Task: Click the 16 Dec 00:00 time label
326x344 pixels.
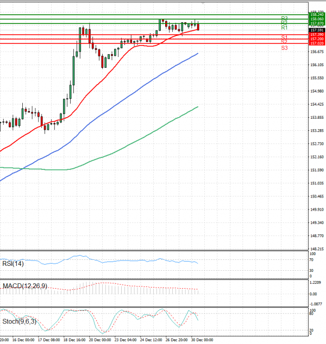Action: click(x=23, y=340)
